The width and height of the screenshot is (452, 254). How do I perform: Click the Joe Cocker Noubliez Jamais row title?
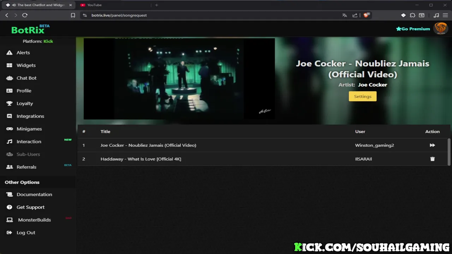(148, 145)
